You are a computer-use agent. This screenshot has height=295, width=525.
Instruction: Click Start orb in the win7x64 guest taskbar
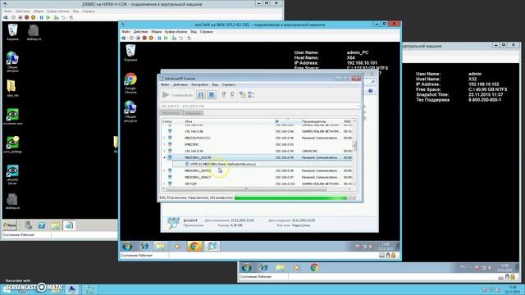[x=127, y=247]
